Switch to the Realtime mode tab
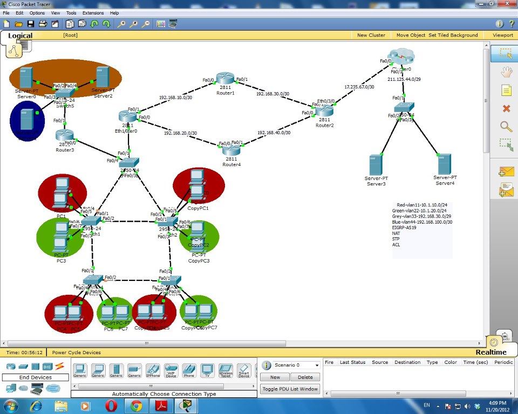Image resolution: width=518 pixels, height=414 pixels. [x=491, y=352]
